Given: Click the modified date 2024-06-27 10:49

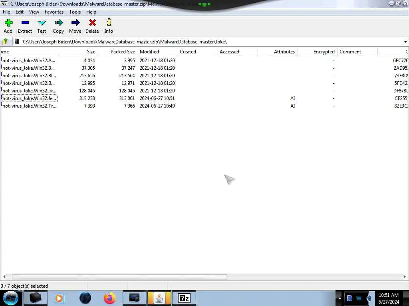Looking at the screenshot, I should (157, 106).
